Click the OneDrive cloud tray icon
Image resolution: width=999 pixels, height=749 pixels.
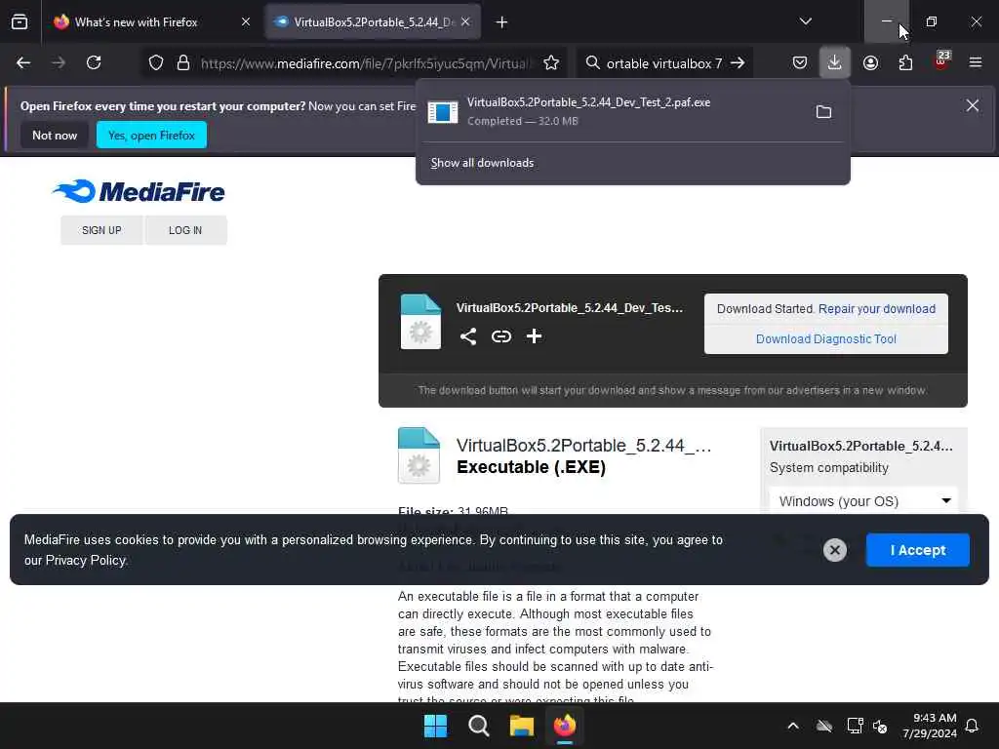[x=824, y=726]
